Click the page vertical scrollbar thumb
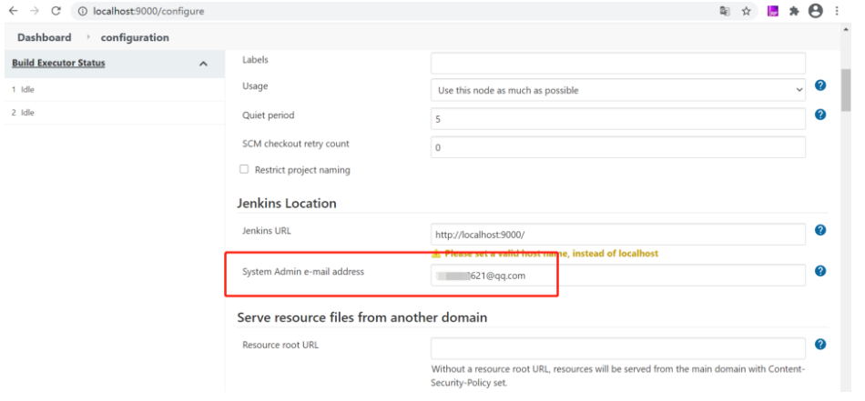865x401 pixels. click(x=846, y=90)
